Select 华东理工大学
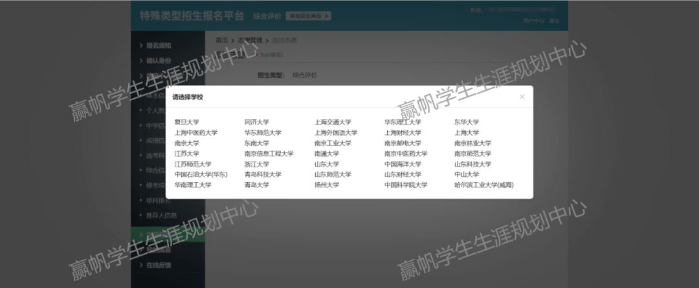Image resolution: width=699 pixels, height=288 pixels. tap(403, 122)
